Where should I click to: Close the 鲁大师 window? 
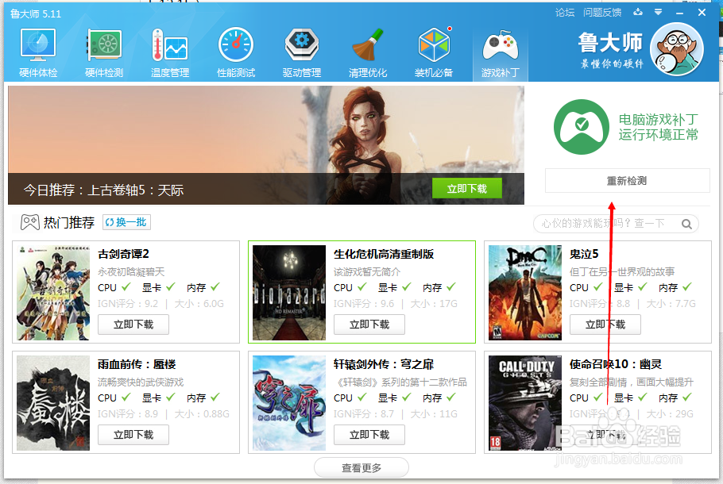pyautogui.click(x=702, y=13)
